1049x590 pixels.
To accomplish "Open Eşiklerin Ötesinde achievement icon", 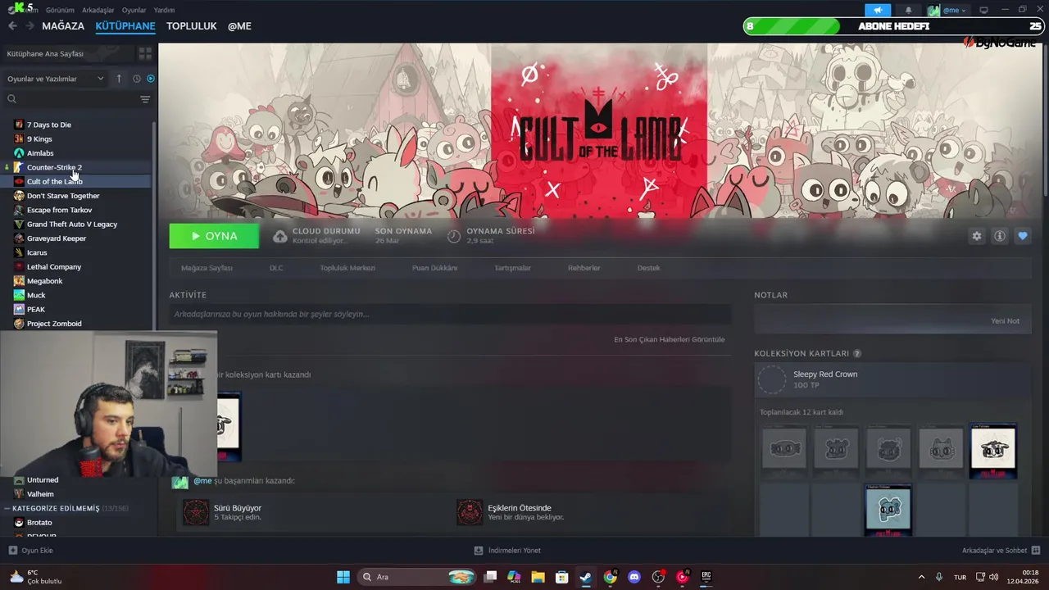I will 470,512.
